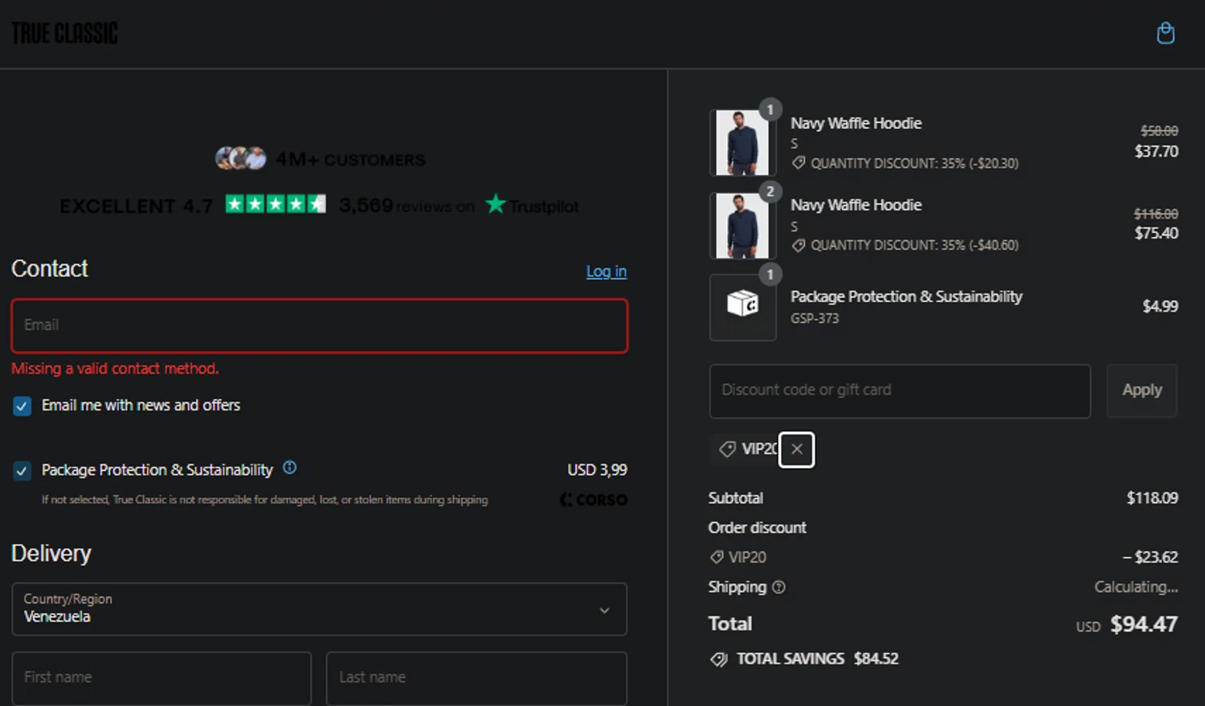Click the second Navy Waffle Hoodie thumbnail

(x=742, y=225)
